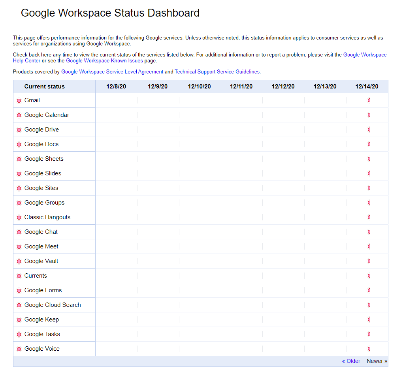The width and height of the screenshot is (403, 374).
Task: Click the red status icon beside Google Chat
Action: coord(19,232)
